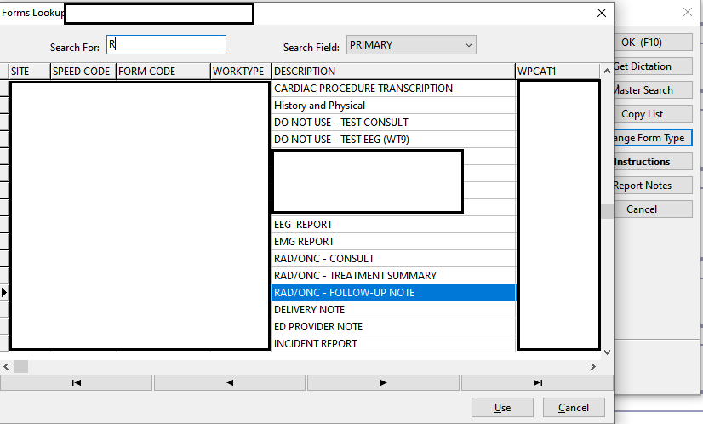Sort by the SPEED CODE column header
The image size is (703, 424).
coord(83,72)
